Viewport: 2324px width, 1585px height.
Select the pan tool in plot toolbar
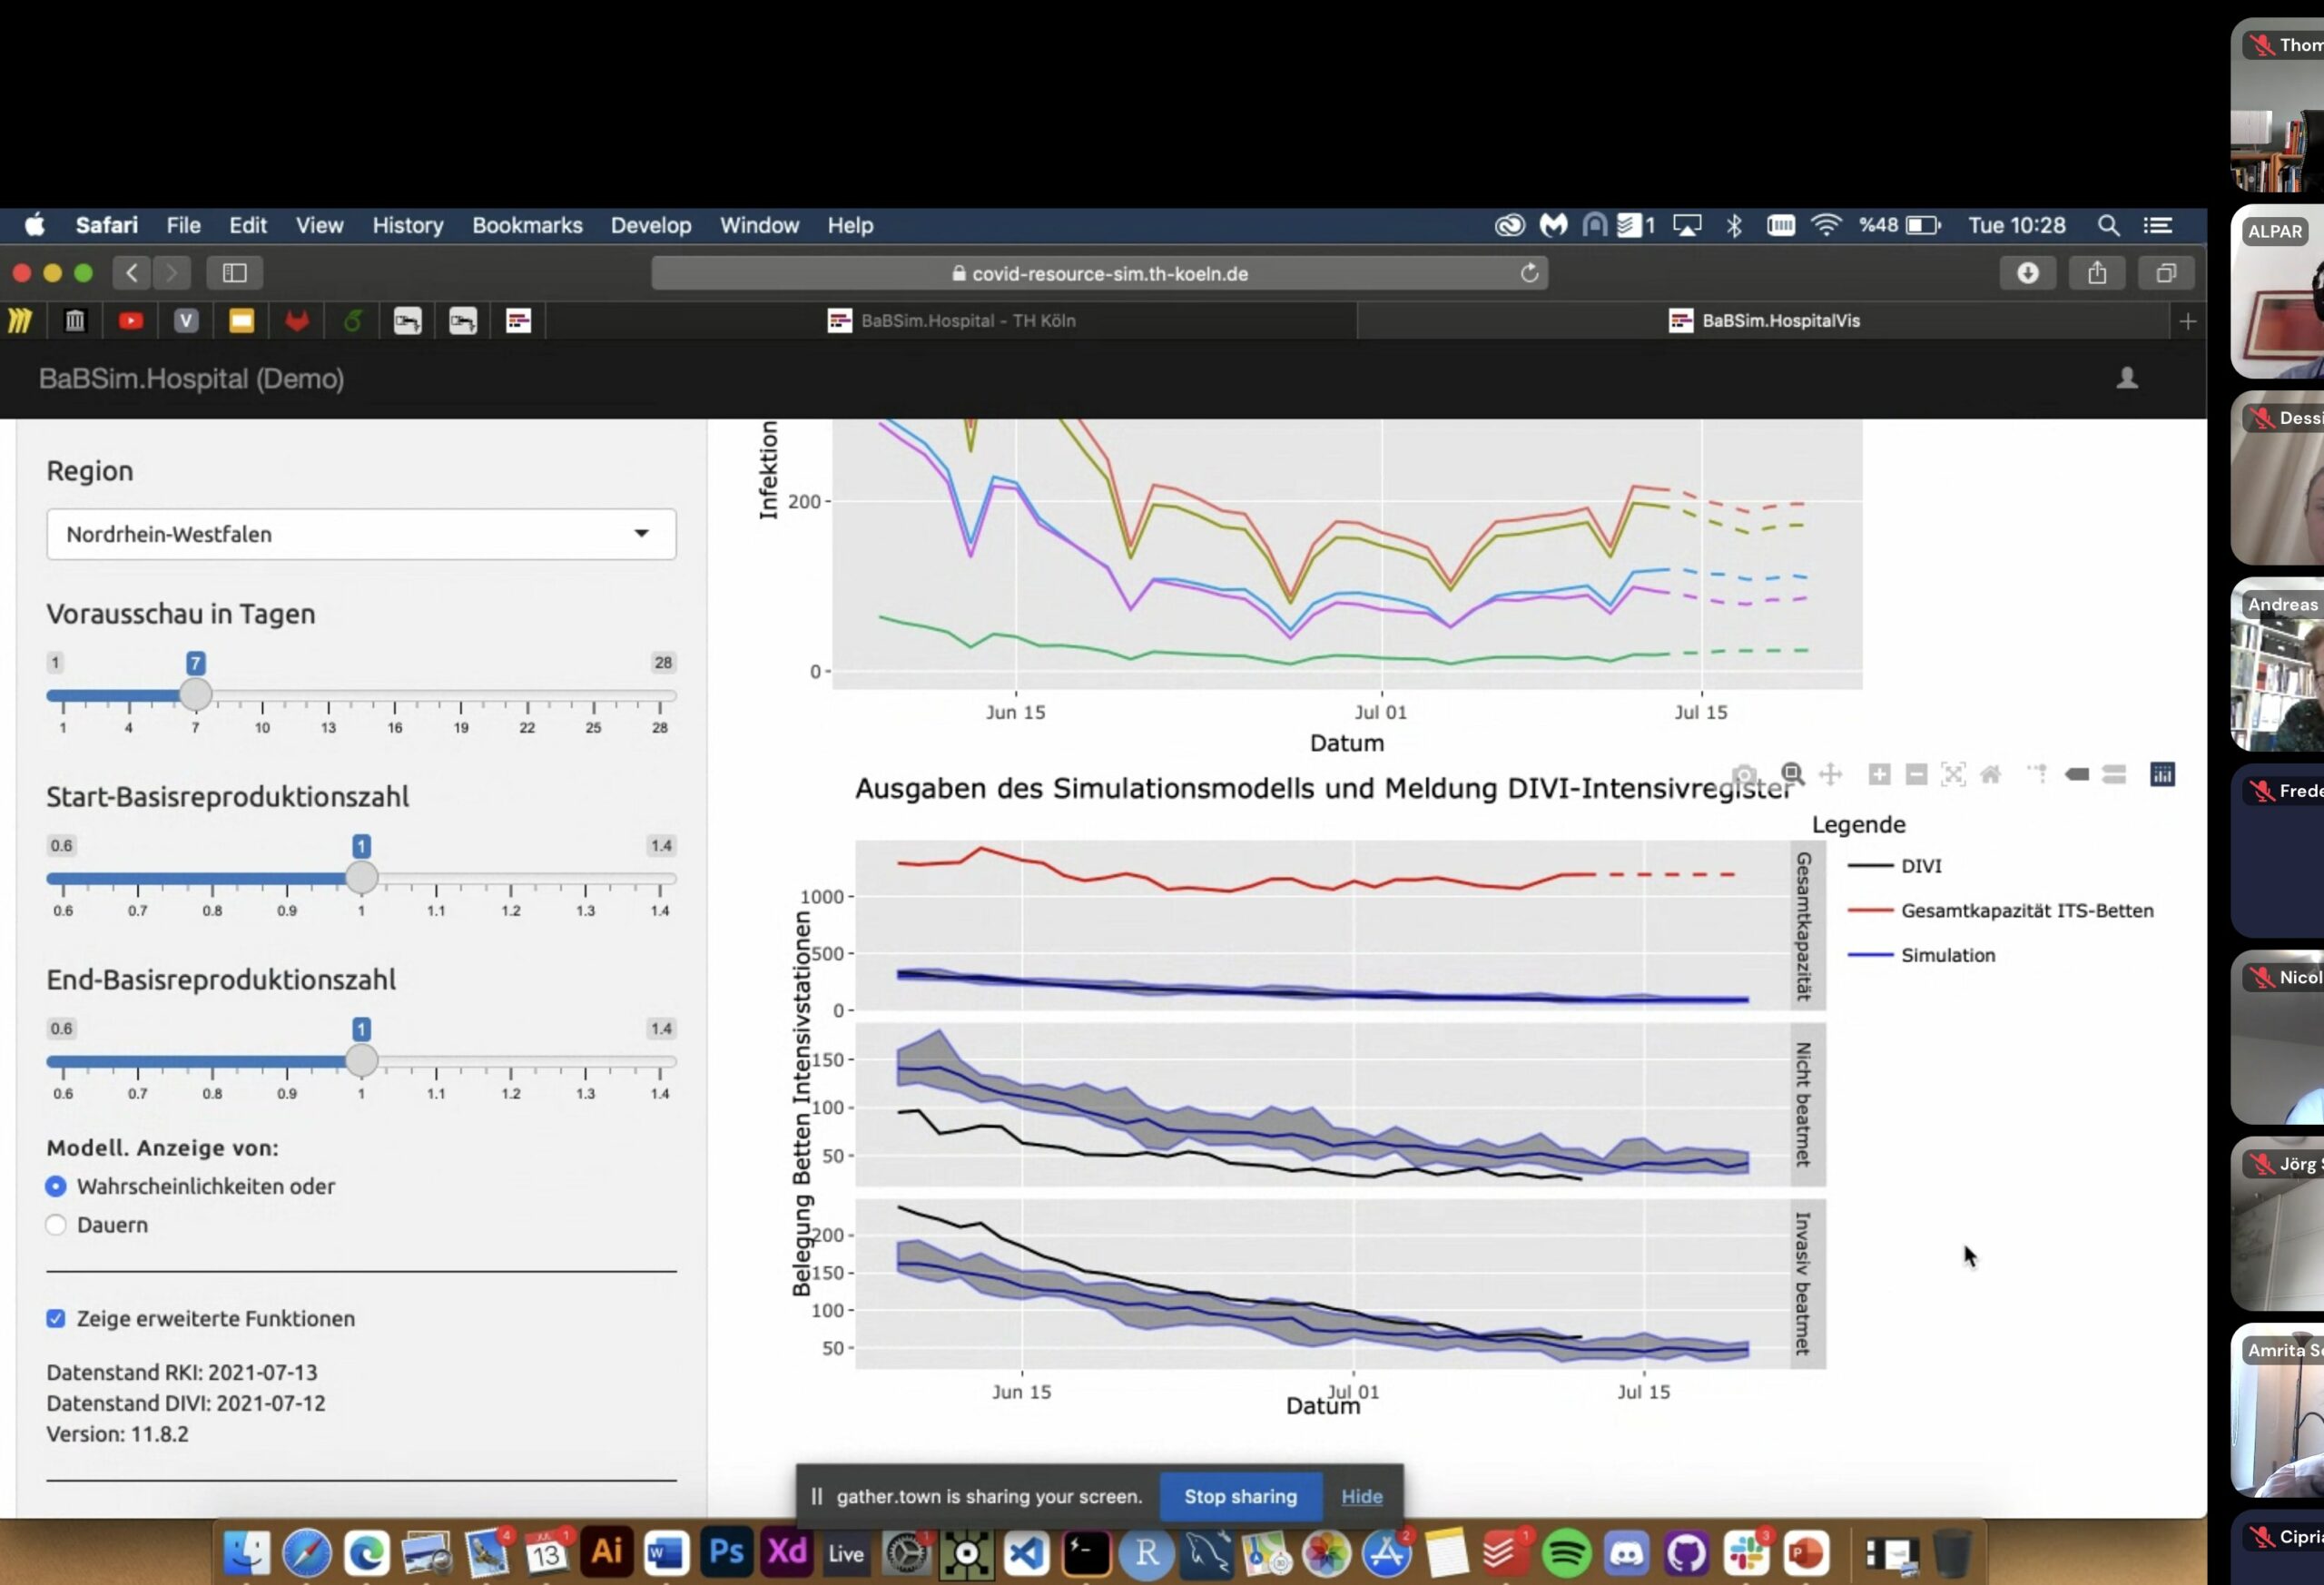[1830, 774]
